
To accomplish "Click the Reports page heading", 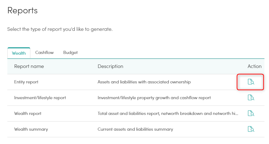I will pyautogui.click(x=22, y=11).
